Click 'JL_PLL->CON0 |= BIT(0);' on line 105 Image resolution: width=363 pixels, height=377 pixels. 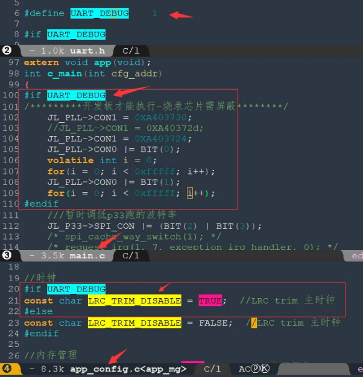(113, 149)
